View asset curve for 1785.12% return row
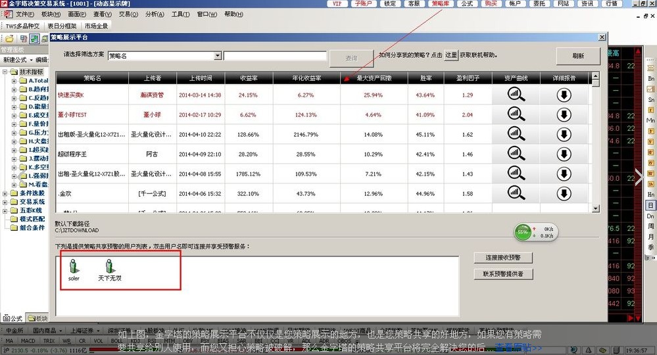Image resolution: width=657 pixels, height=355 pixels. [x=516, y=174]
